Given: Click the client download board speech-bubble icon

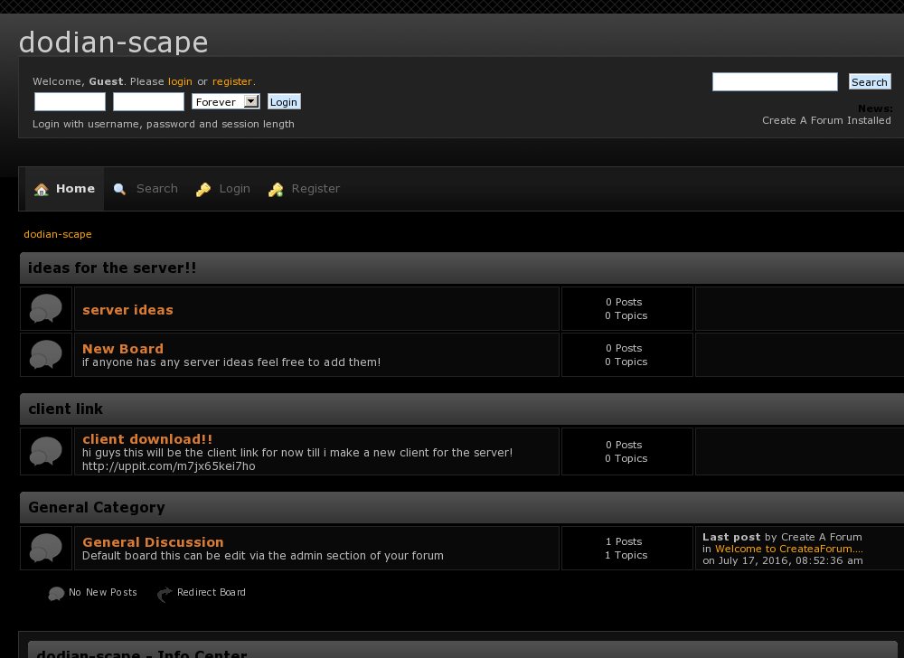Looking at the screenshot, I should pos(46,451).
